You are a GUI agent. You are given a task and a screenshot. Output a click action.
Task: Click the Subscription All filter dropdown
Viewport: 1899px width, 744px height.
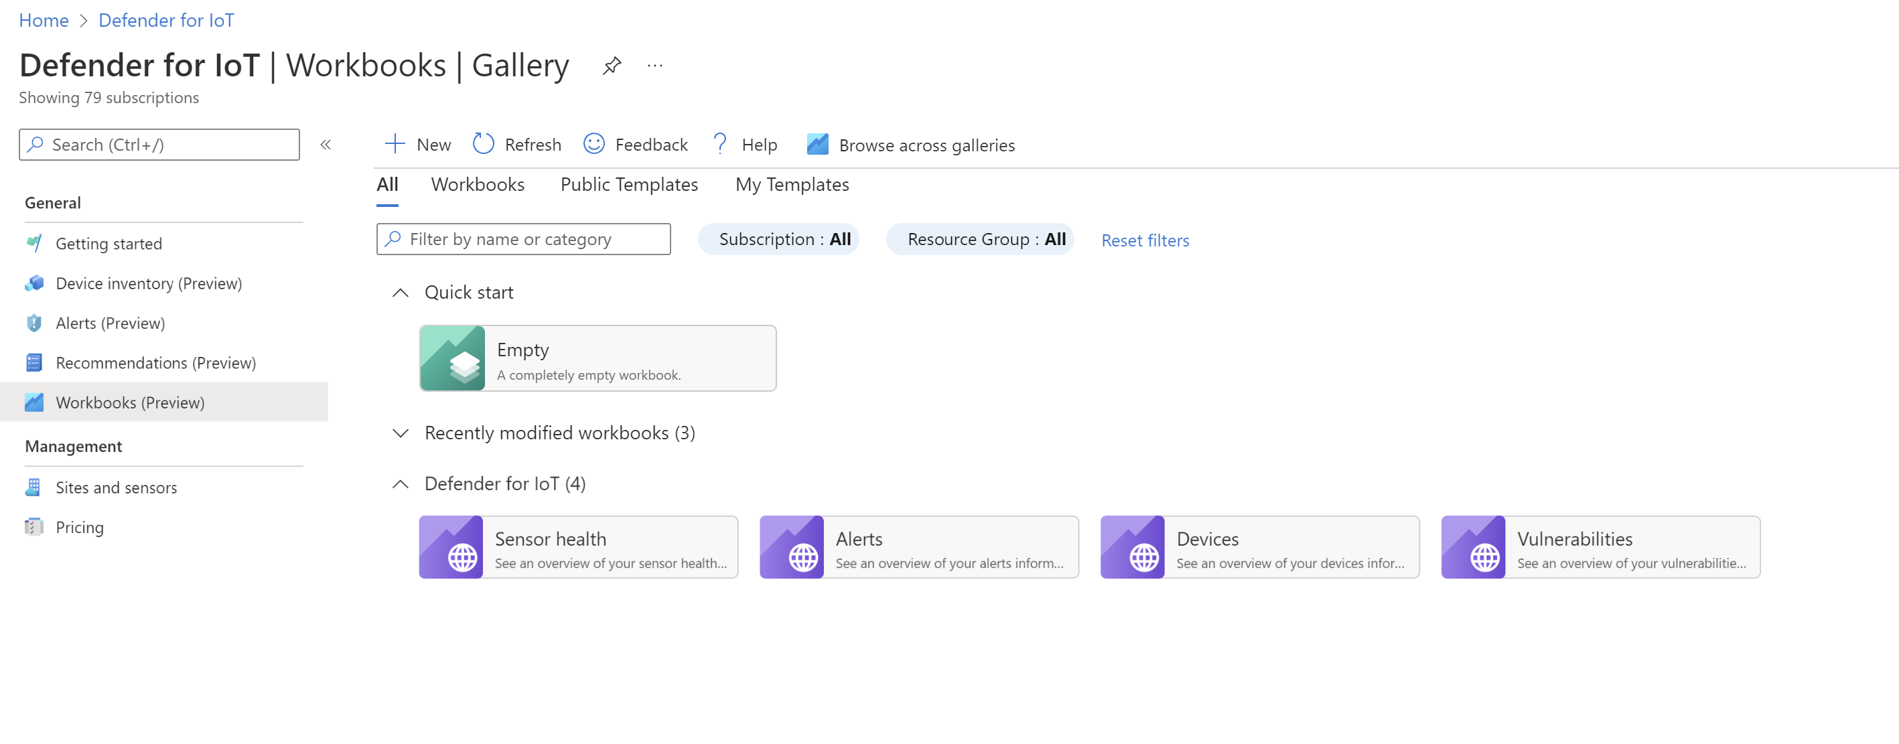click(x=784, y=238)
